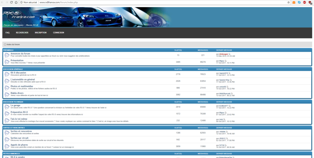
Task: Click the forum icon beside Appels de phares
Action: click(x=7, y=146)
